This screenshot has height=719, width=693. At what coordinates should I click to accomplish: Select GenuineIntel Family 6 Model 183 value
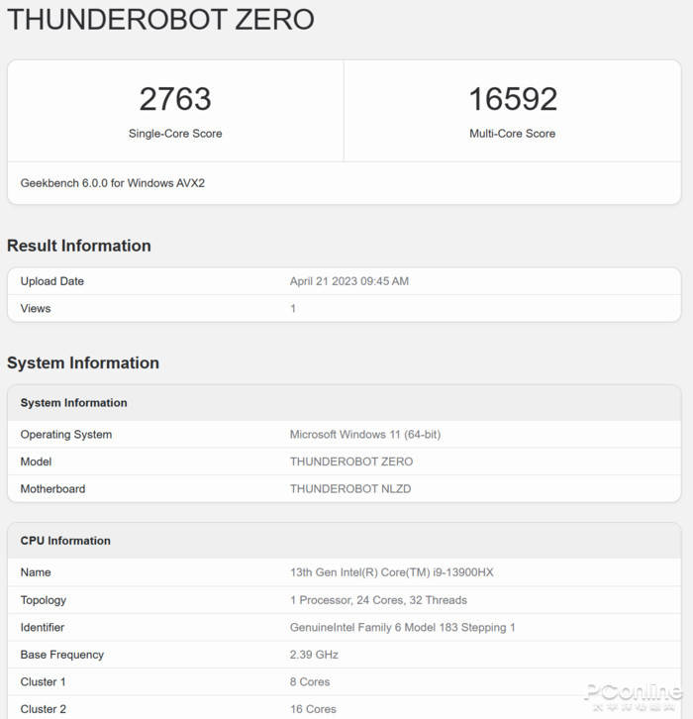(x=402, y=627)
